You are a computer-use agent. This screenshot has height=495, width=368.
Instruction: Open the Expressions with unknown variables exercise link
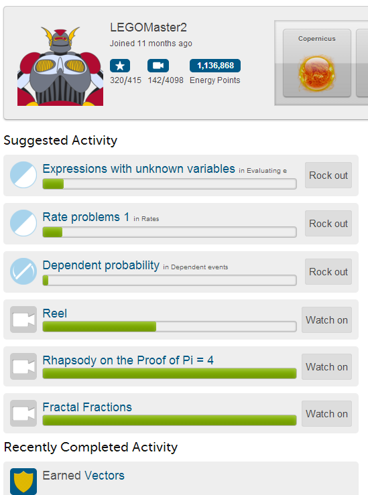[139, 169]
